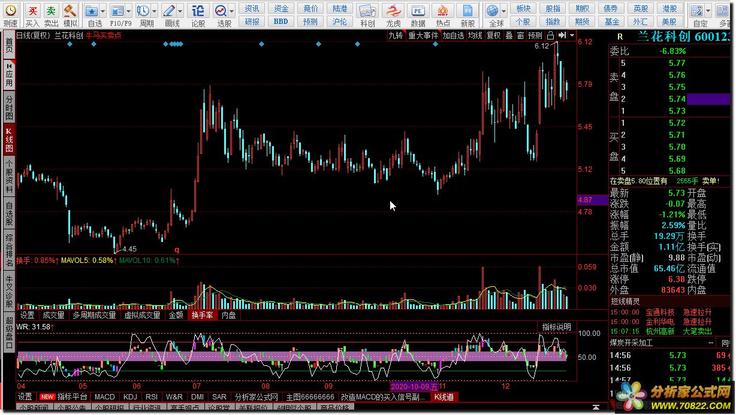Viewport: 736px width, 415px height.
Task: Open the F10/F9 company info icon
Action: point(117,11)
